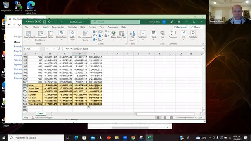Expand the formula bar
Image resolution: width=251 pixels, height=141 pixels.
tap(203, 49)
